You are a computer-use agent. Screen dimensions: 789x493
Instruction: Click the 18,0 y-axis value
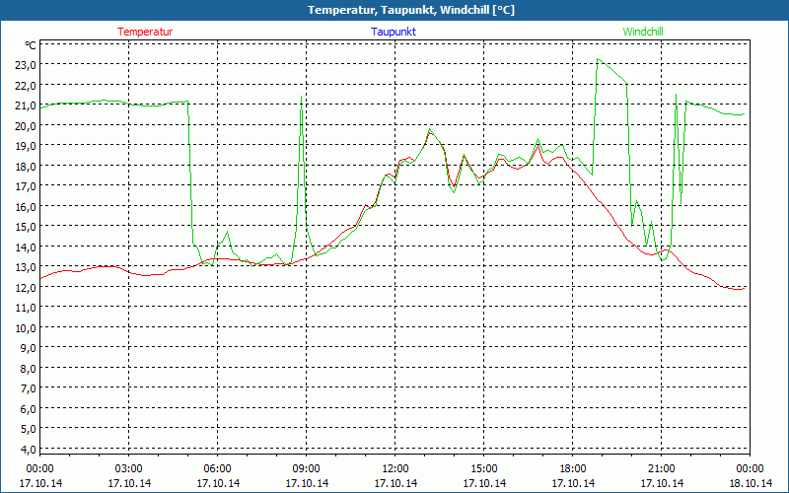(x=27, y=166)
